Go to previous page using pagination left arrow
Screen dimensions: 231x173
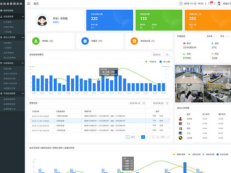(x=127, y=137)
